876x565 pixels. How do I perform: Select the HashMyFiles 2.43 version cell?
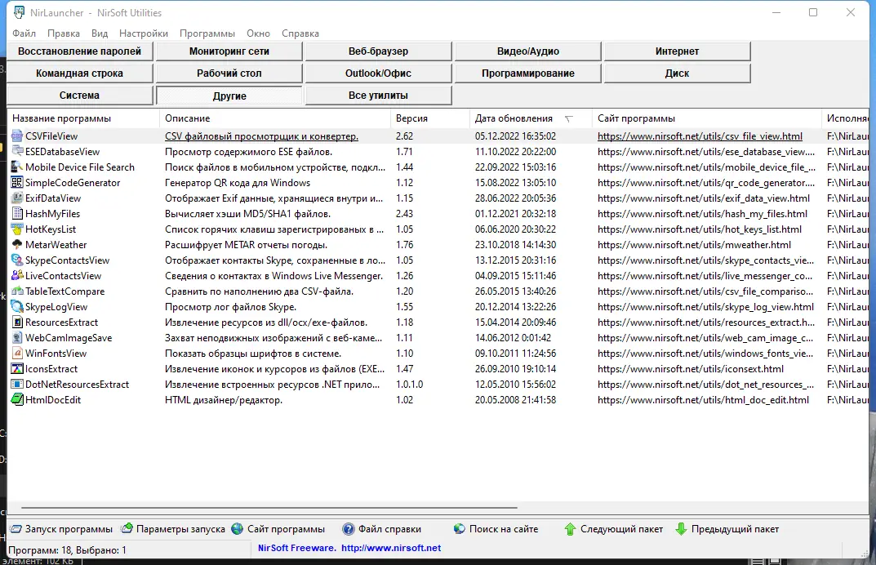tap(404, 213)
